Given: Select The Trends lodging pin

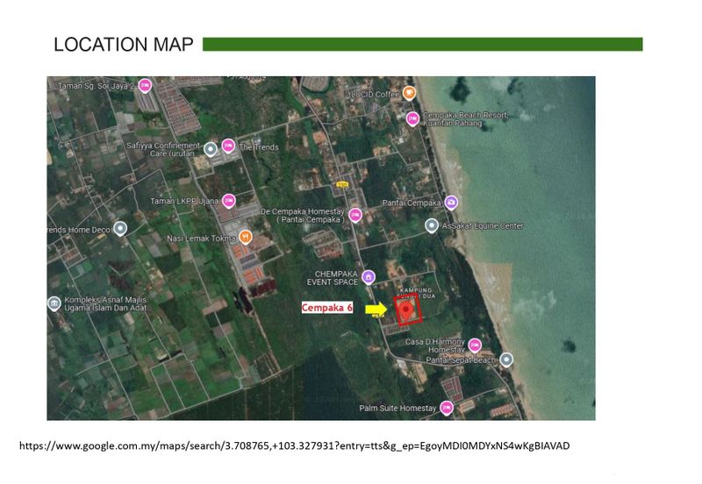Looking at the screenshot, I should point(228,146).
